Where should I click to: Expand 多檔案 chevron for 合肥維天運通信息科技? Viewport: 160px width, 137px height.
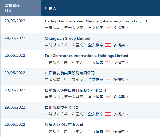click(127, 97)
